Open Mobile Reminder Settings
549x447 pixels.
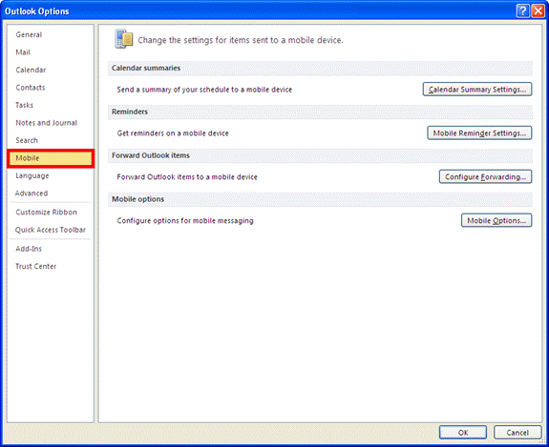point(479,132)
